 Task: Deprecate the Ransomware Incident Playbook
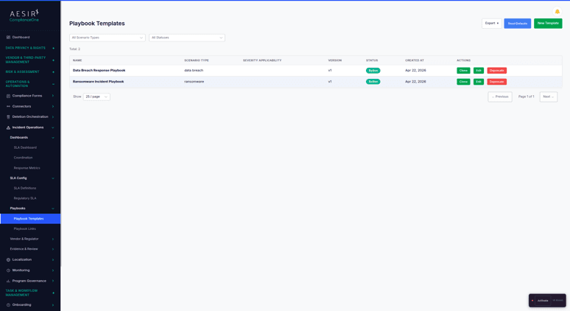(x=496, y=82)
